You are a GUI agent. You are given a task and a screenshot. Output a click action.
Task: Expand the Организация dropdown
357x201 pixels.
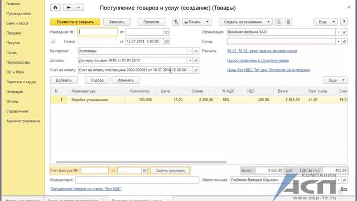click(x=339, y=32)
